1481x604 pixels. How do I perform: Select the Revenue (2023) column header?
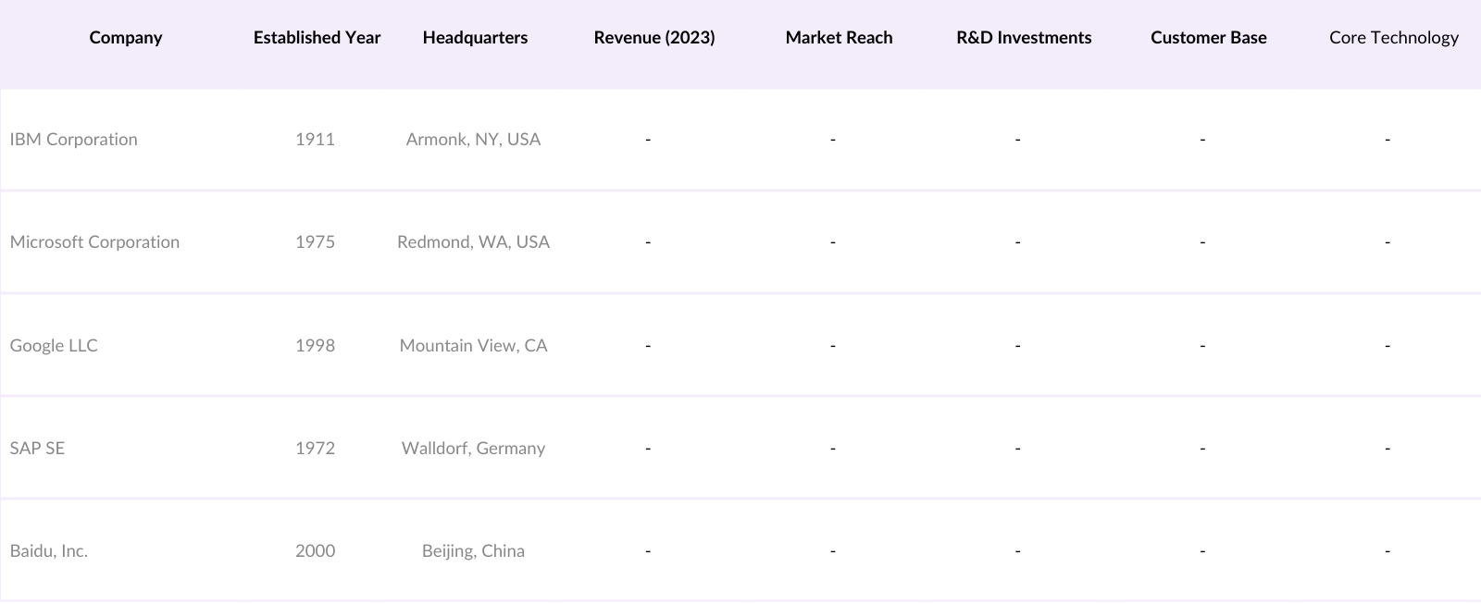pos(654,38)
